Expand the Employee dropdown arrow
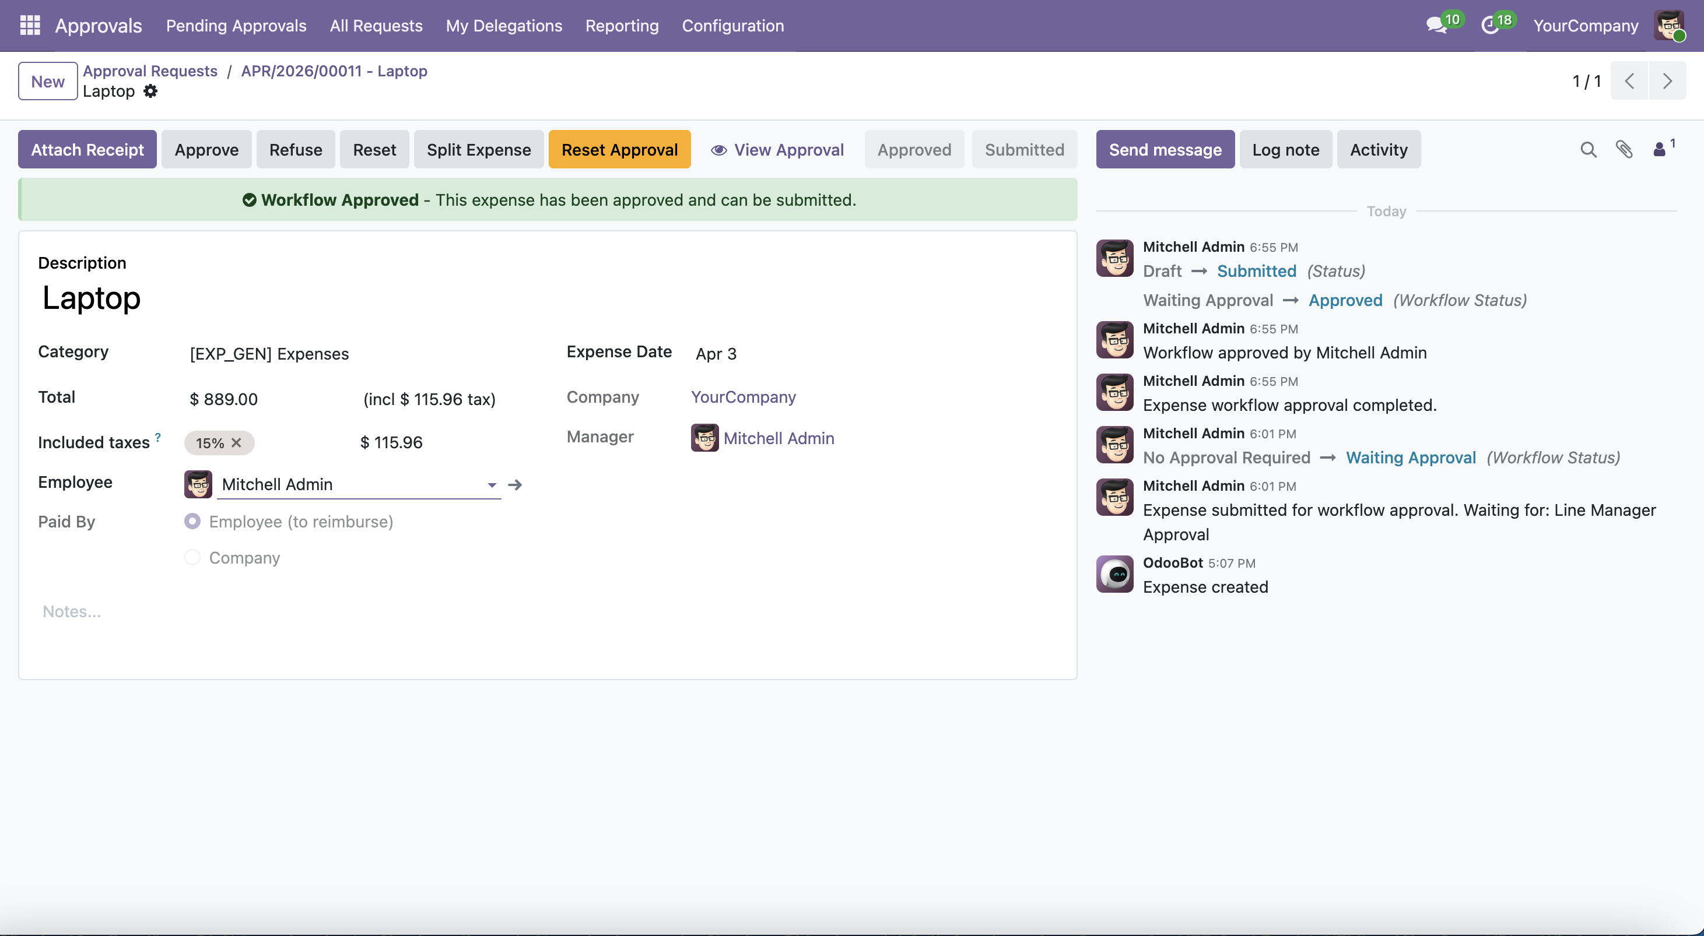Image resolution: width=1704 pixels, height=936 pixels. pos(492,484)
